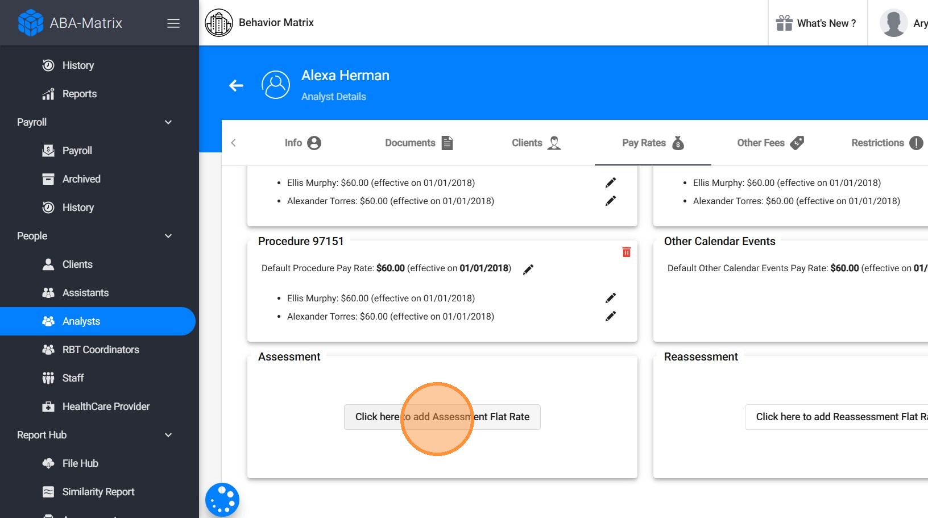Edit Ellis Murphy rate in Procedure 97151

[611, 298]
